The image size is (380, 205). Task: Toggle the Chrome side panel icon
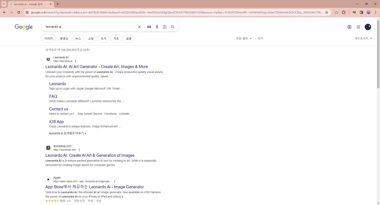coord(361,12)
